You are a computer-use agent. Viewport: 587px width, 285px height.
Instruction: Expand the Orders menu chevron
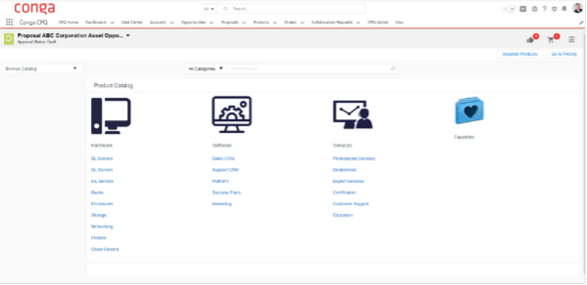point(302,22)
